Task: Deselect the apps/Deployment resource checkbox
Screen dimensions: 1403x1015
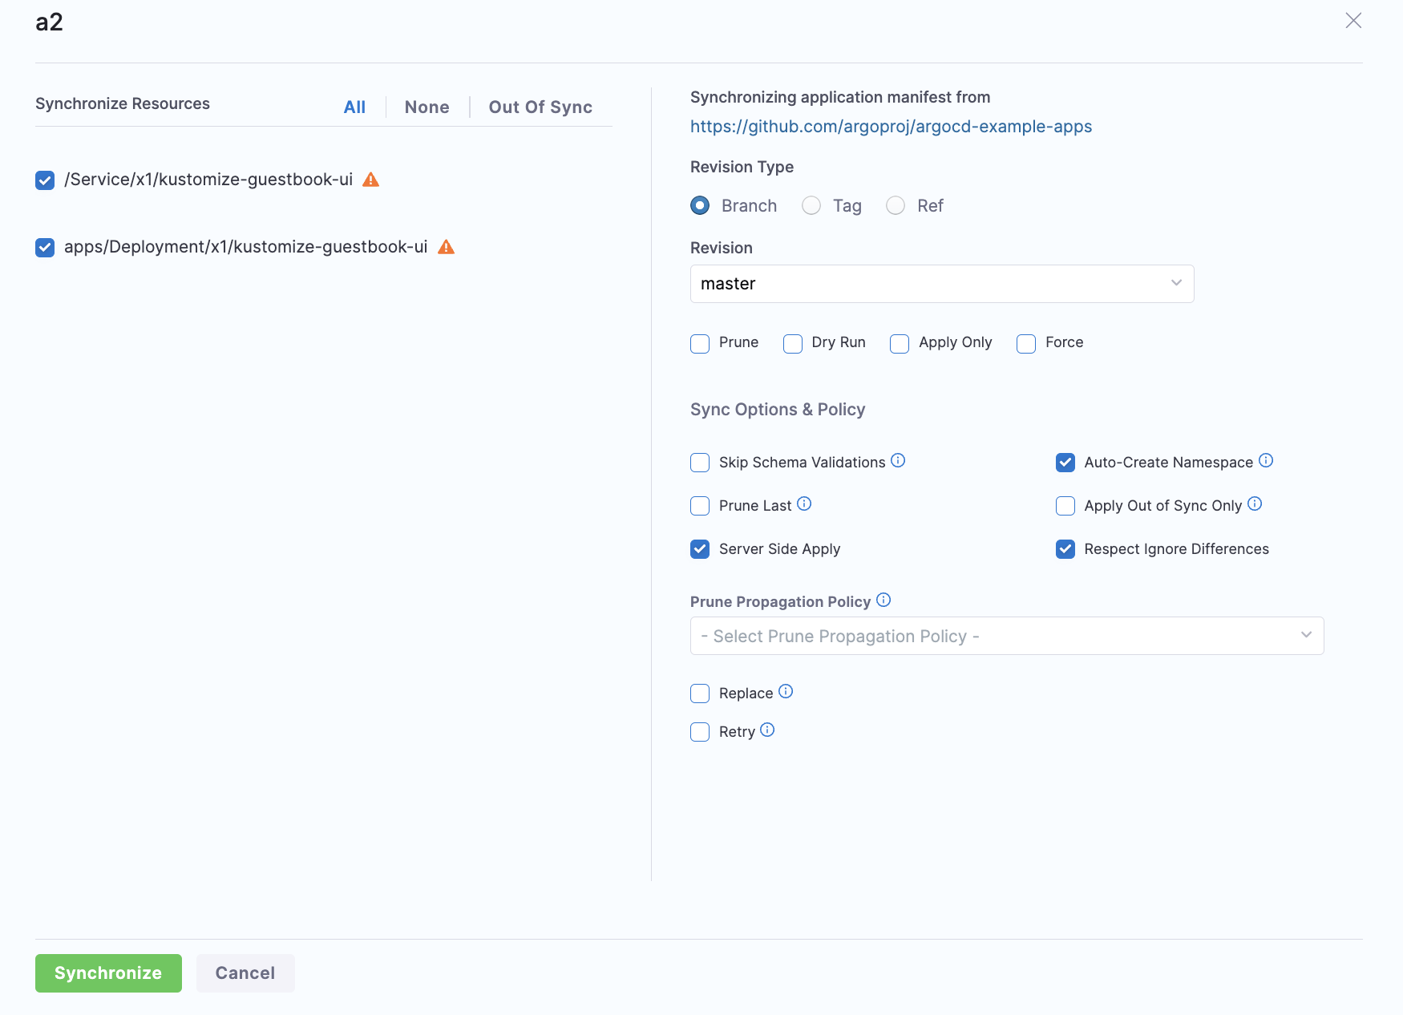Action: [45, 248]
